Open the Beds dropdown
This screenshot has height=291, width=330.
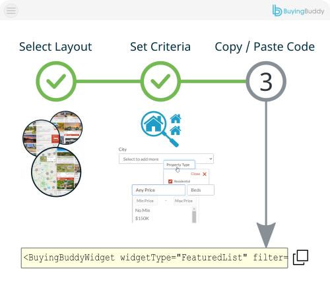[201, 190]
